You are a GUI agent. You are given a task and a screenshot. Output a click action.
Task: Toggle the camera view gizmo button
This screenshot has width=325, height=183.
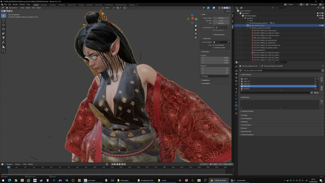point(196,34)
